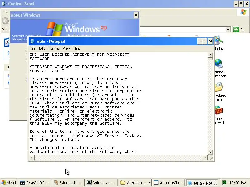
Task: Click the Notepad title bar icon
Action: point(32,41)
